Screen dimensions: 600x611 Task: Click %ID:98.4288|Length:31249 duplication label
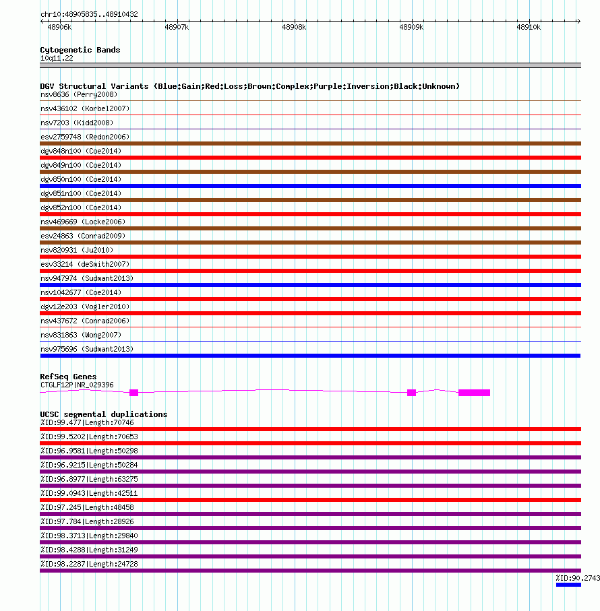coord(89,550)
